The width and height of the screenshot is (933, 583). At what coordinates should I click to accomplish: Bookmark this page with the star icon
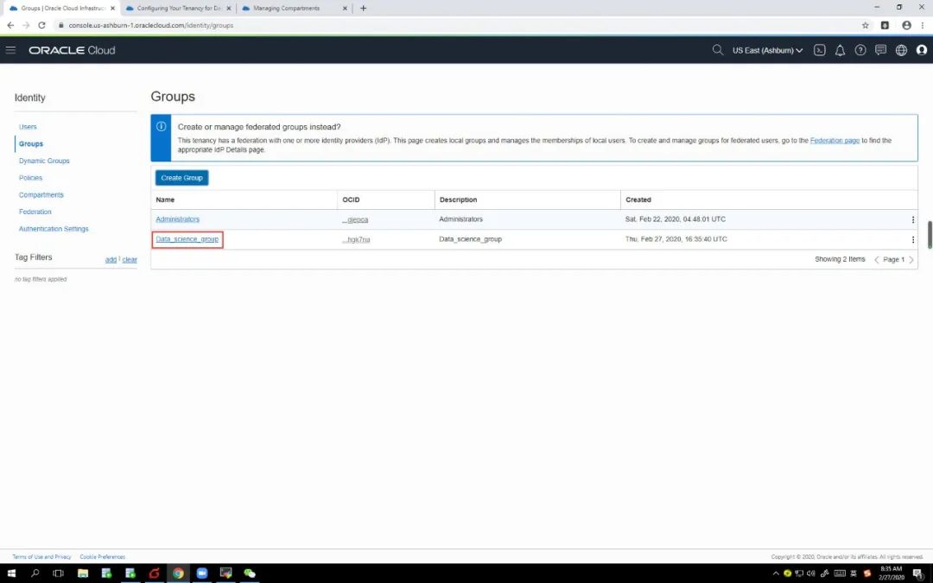pyautogui.click(x=865, y=25)
